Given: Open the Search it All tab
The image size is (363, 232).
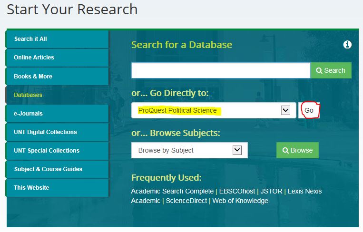Looking at the screenshot, I should pyautogui.click(x=57, y=39).
